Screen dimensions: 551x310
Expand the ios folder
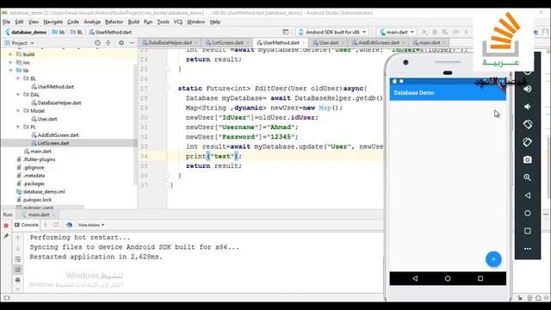(x=10, y=62)
